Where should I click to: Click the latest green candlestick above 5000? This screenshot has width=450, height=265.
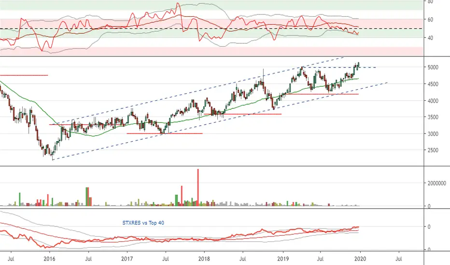pyautogui.click(x=358, y=66)
